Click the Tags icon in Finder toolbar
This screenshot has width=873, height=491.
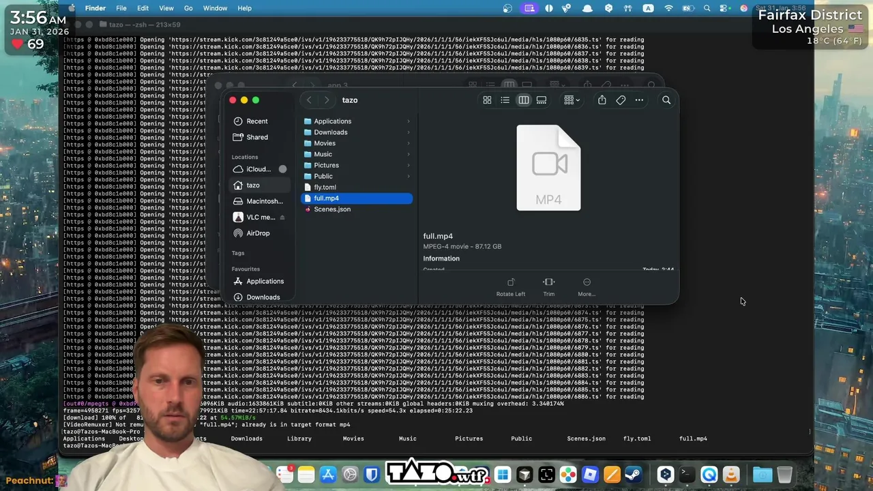(x=621, y=100)
